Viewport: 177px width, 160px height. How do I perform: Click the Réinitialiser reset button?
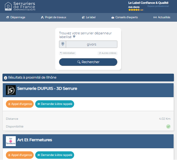point(68,53)
